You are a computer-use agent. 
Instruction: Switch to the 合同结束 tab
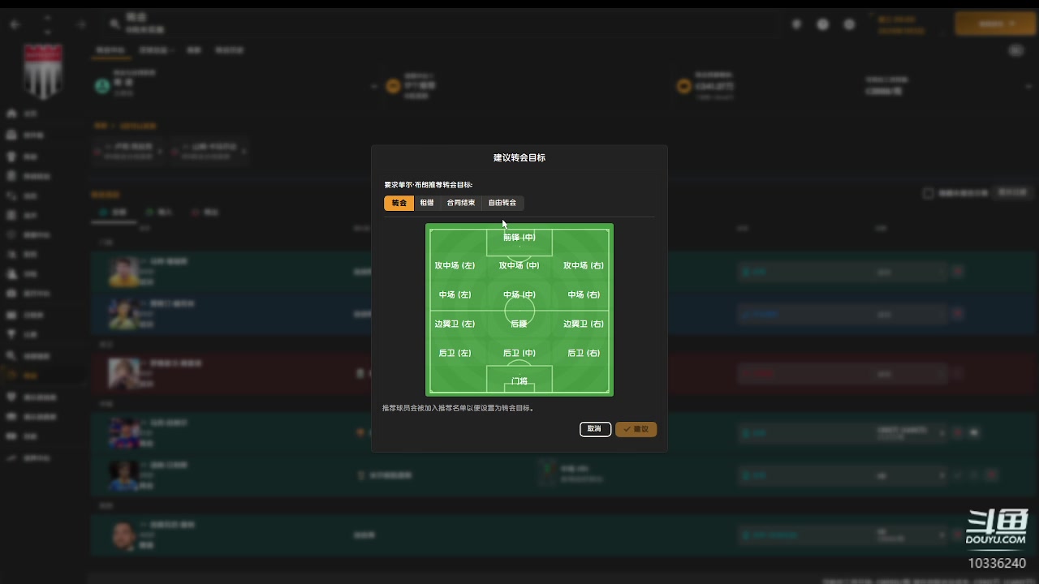[x=461, y=203]
